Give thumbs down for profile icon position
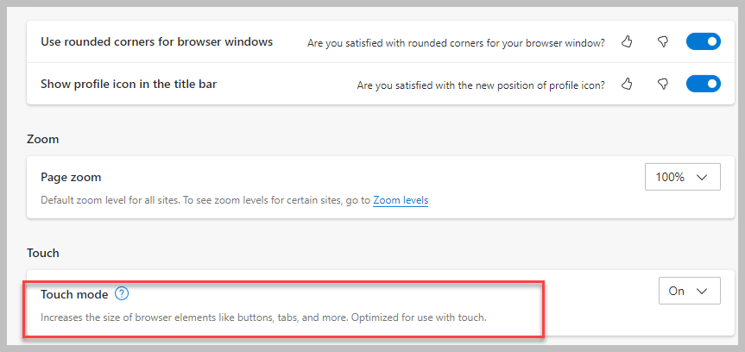 (x=663, y=85)
